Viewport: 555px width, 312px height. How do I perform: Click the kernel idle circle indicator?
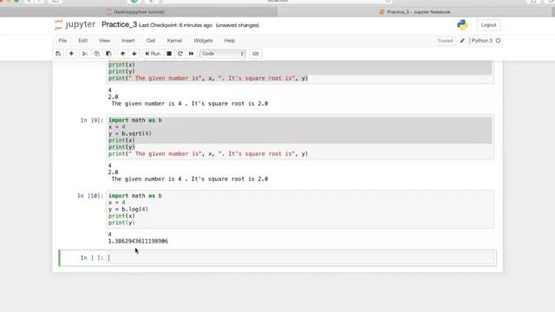pos(498,41)
